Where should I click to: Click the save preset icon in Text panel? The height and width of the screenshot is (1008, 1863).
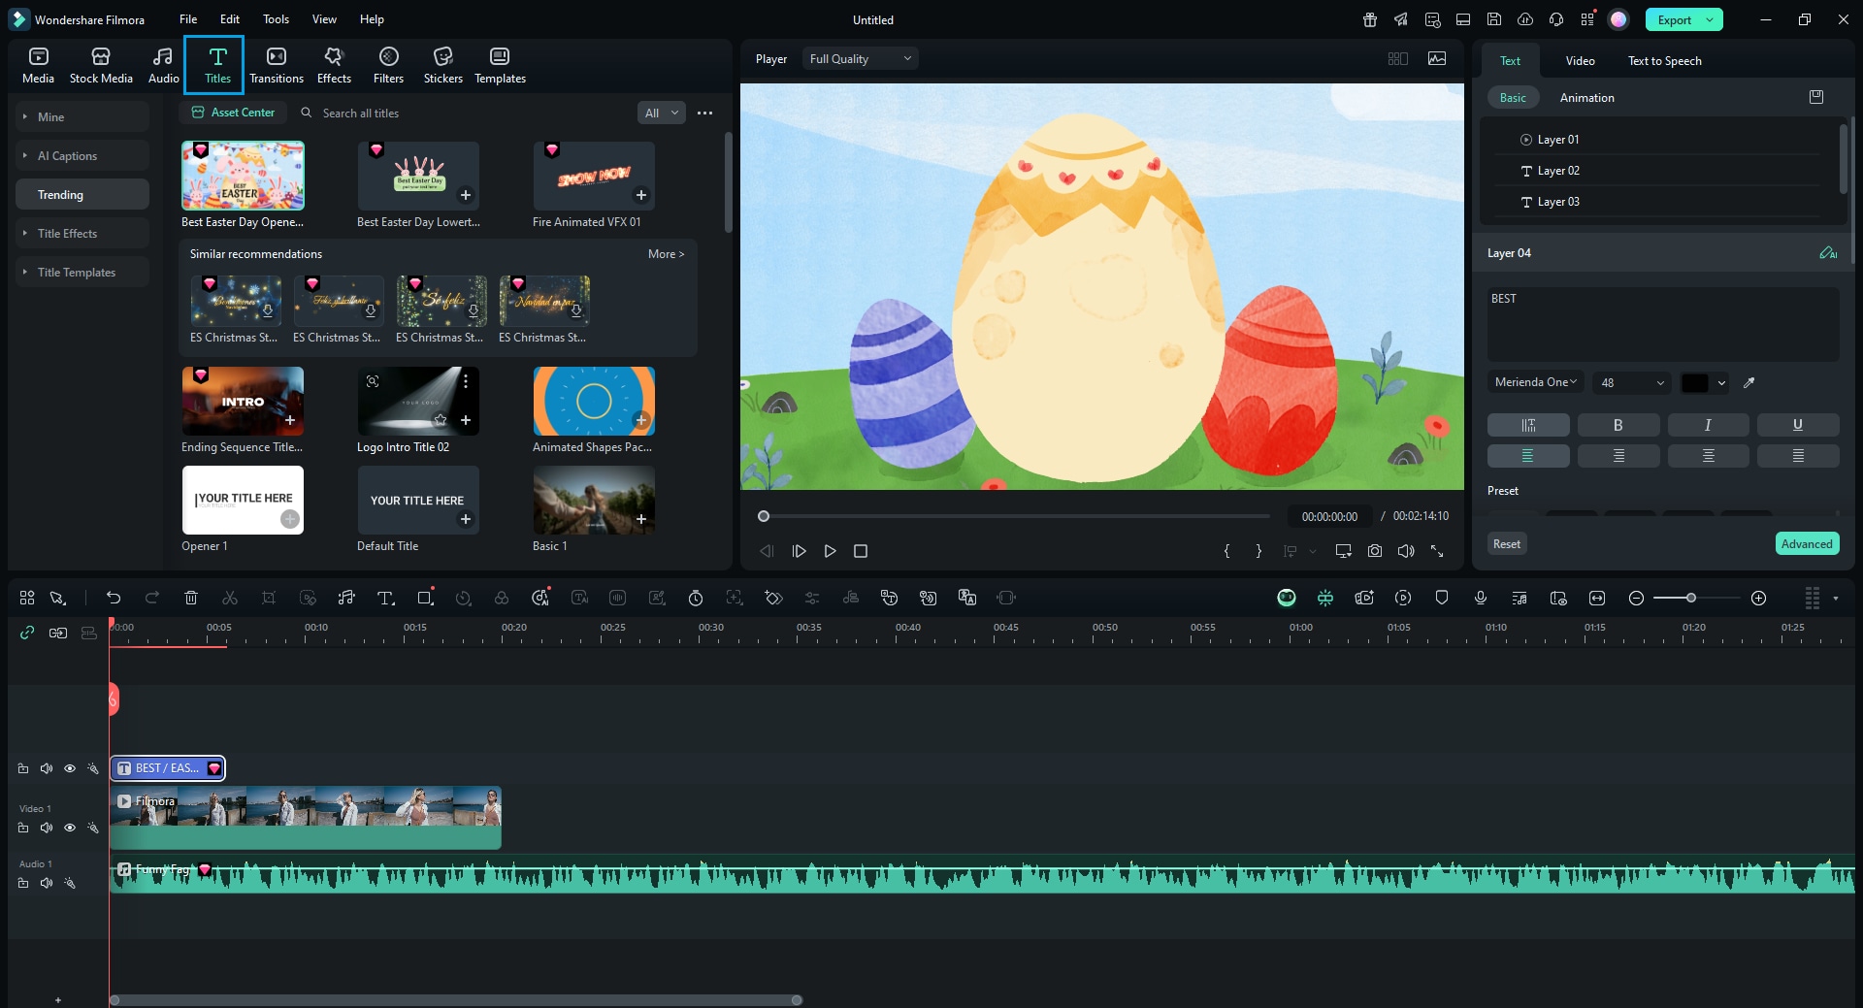(1816, 97)
